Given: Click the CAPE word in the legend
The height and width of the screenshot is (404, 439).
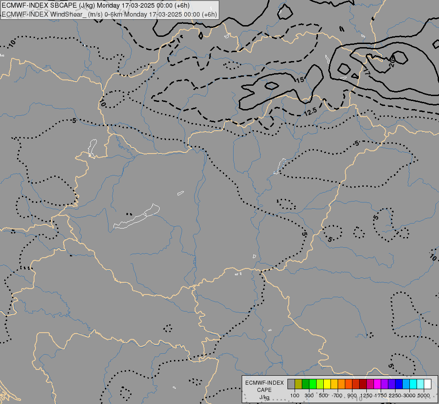Looking at the screenshot, I should [264, 390].
